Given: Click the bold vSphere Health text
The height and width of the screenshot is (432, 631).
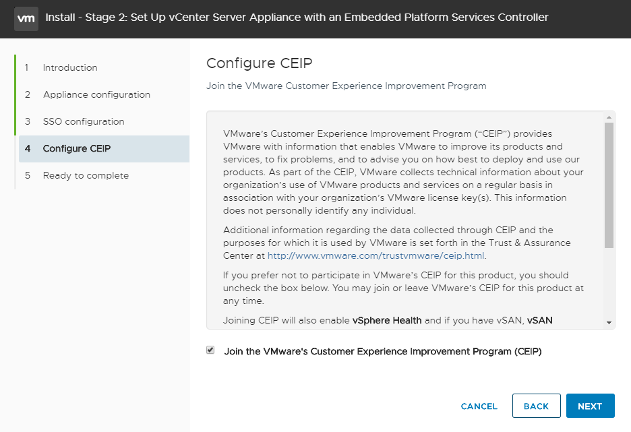Looking at the screenshot, I should (387, 321).
